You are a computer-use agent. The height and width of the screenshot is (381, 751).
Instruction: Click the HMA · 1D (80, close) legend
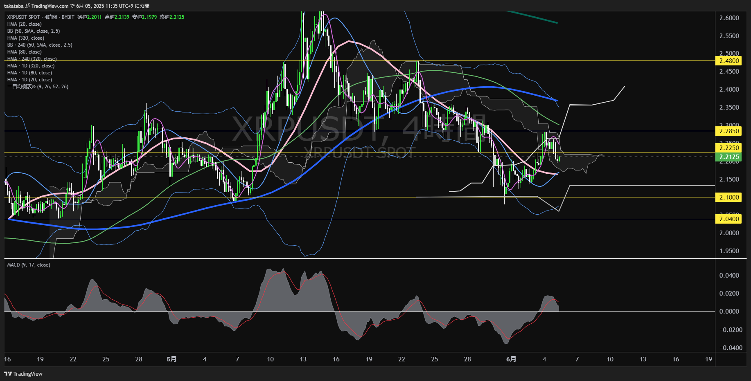coord(29,73)
